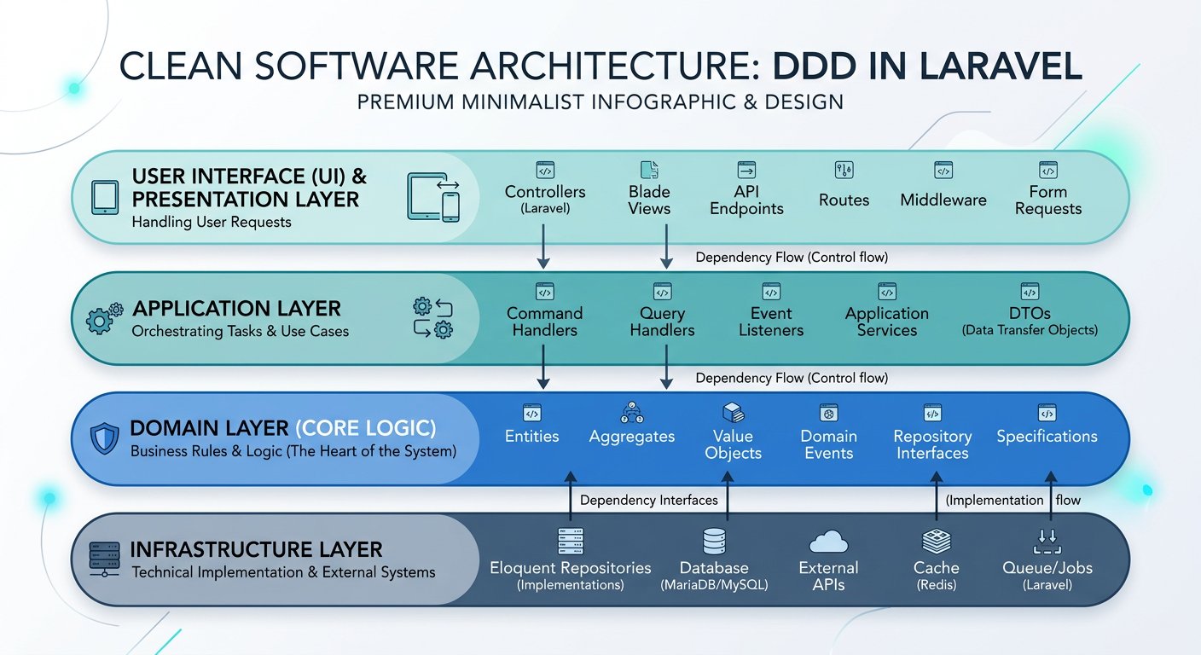1201x655 pixels.
Task: Click the "Routes" label
Action: [x=844, y=200]
